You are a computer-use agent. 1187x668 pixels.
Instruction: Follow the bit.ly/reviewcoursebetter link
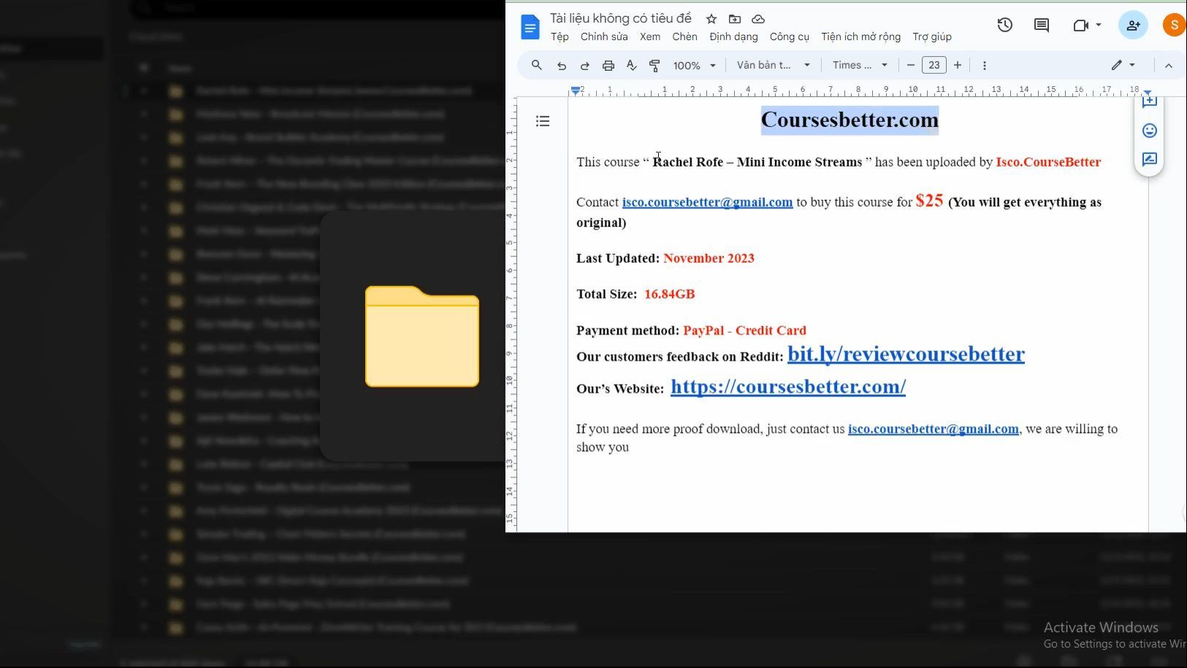pos(906,354)
